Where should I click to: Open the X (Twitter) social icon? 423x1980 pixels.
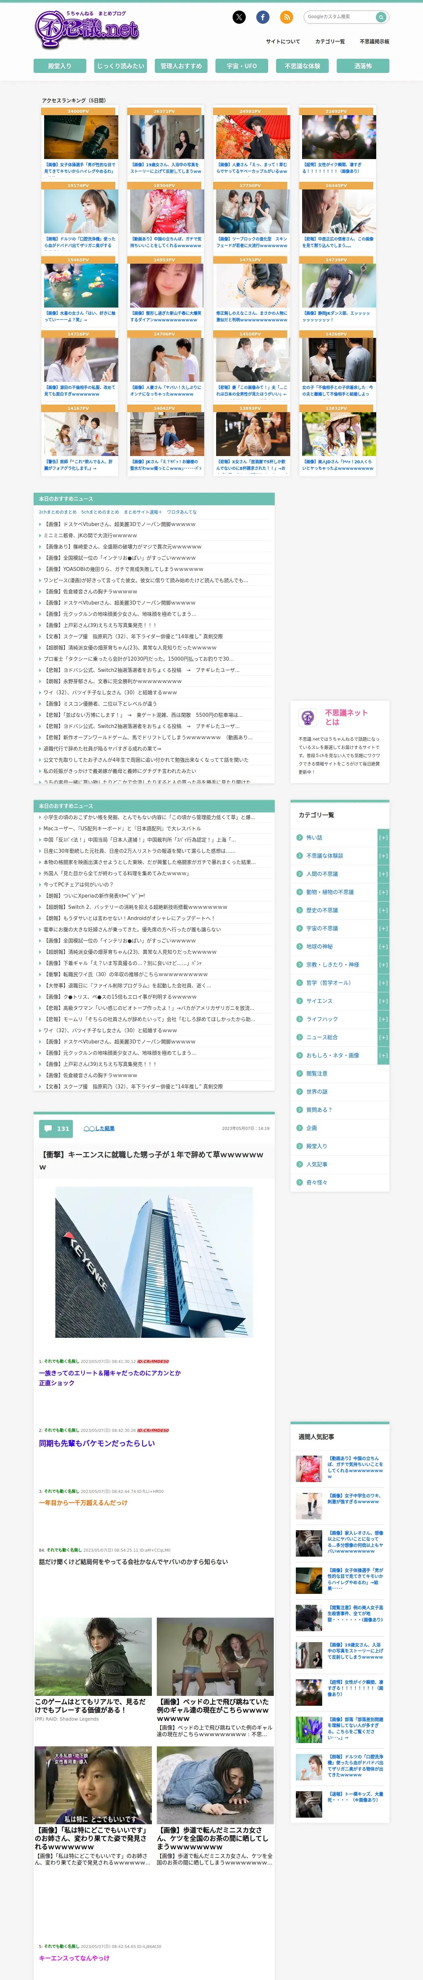point(239,17)
